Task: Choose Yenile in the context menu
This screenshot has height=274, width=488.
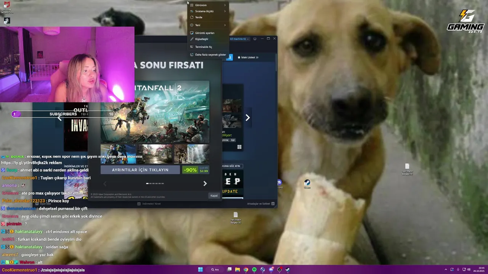Action: coord(208,18)
